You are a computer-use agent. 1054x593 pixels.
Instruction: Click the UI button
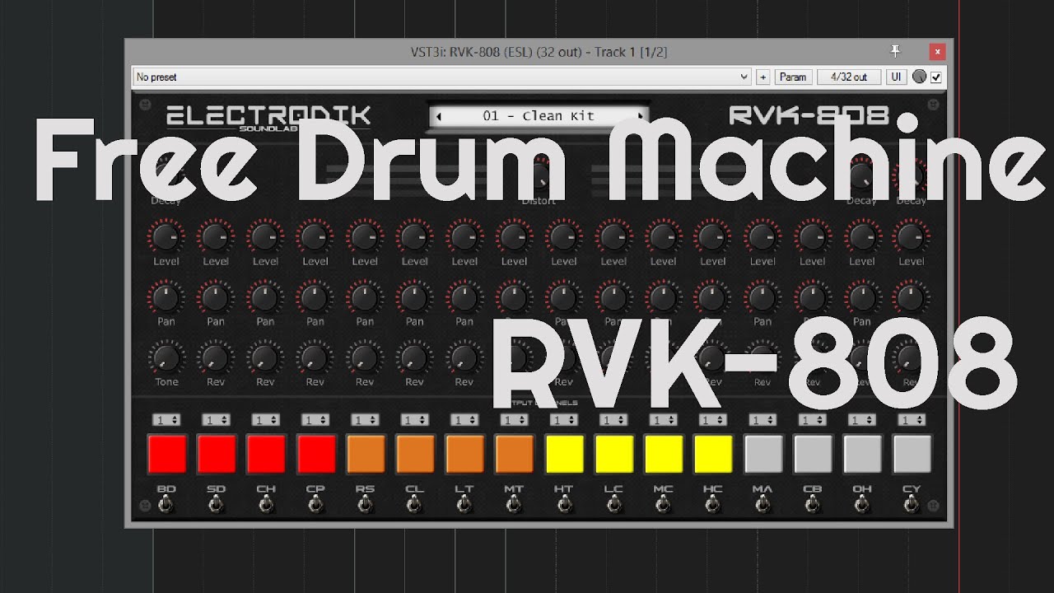[x=897, y=77]
